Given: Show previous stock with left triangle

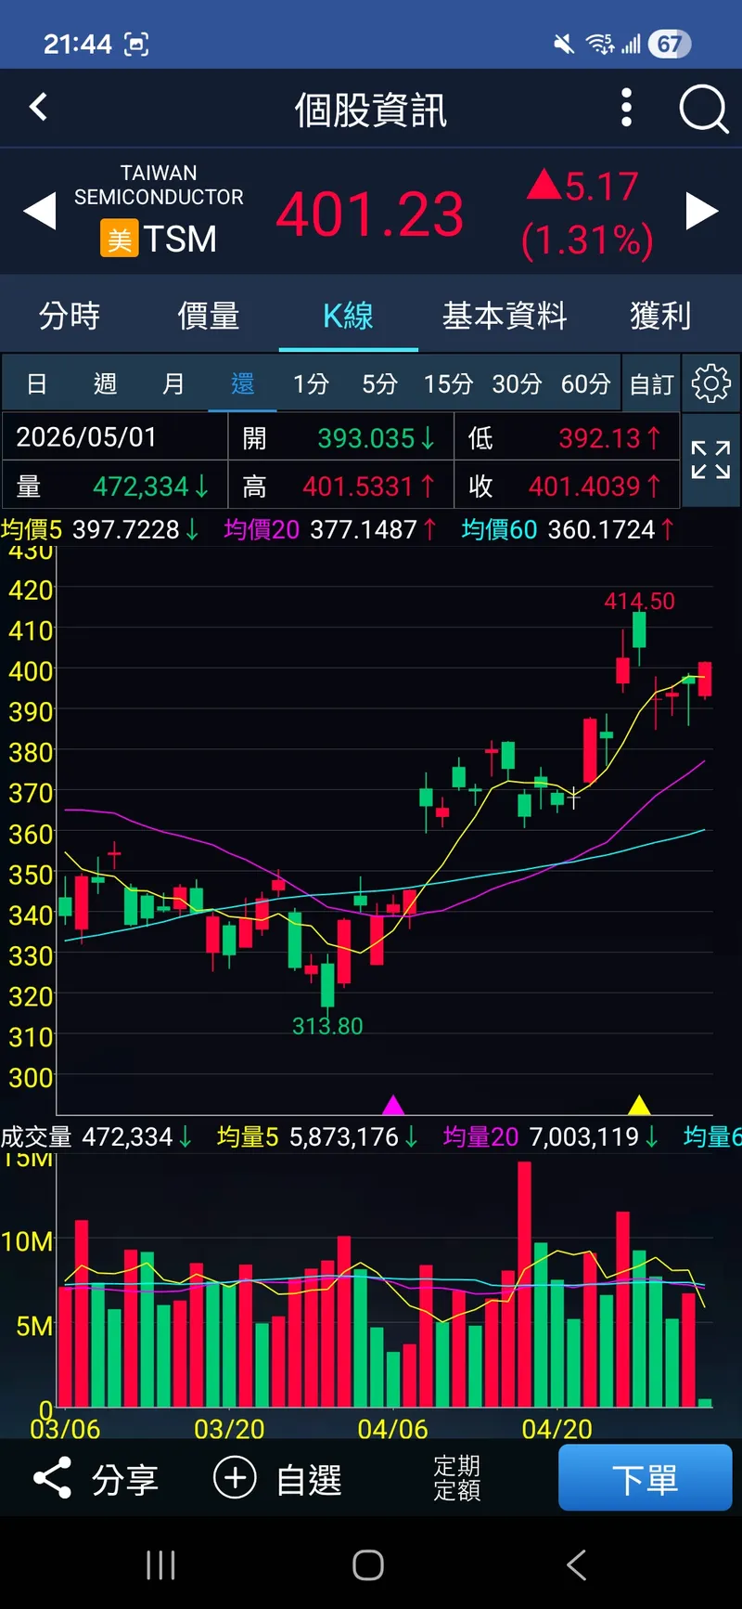Looking at the screenshot, I should coord(40,212).
